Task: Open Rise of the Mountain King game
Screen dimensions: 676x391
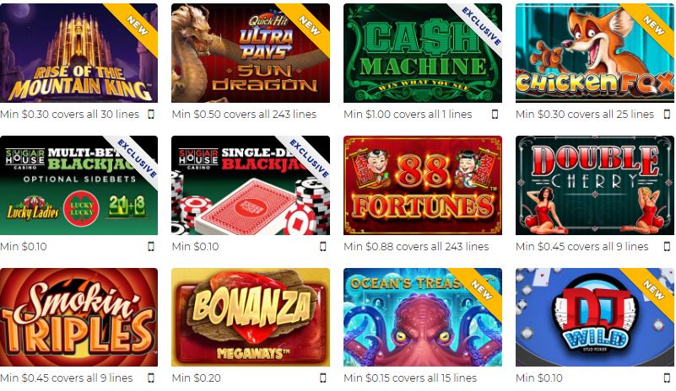Action: pos(78,53)
